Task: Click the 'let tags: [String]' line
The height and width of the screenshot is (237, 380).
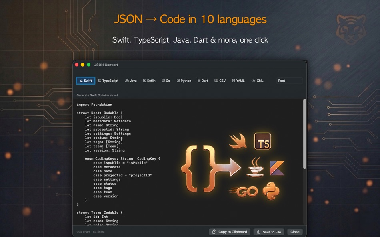Action: [x=104, y=142]
